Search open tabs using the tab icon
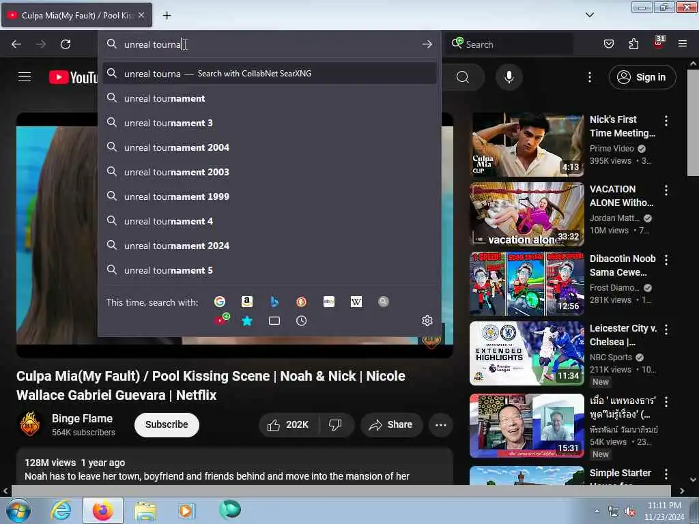Screen dimensions: 699x524 point(274,321)
